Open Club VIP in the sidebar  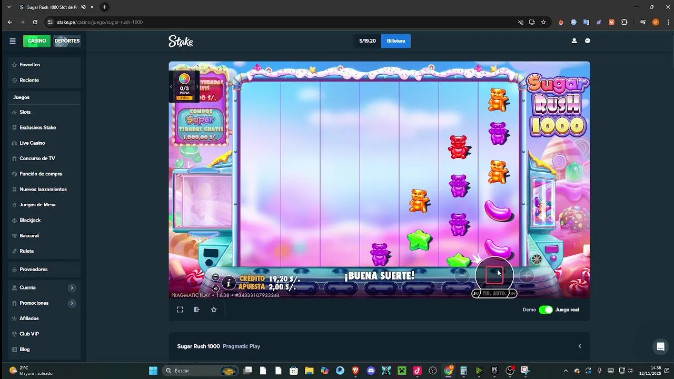tap(45, 334)
